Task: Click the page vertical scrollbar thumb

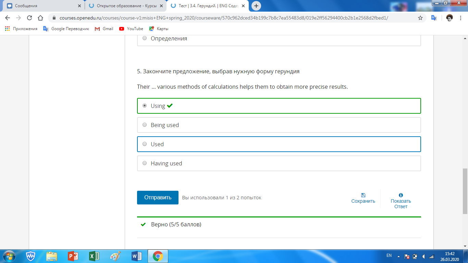Action: pyautogui.click(x=465, y=191)
